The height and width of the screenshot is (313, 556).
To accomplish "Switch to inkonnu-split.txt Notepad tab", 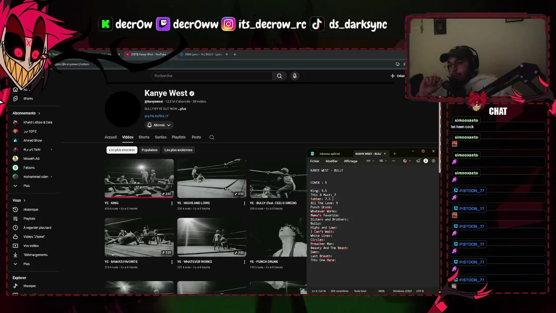I will [x=329, y=153].
